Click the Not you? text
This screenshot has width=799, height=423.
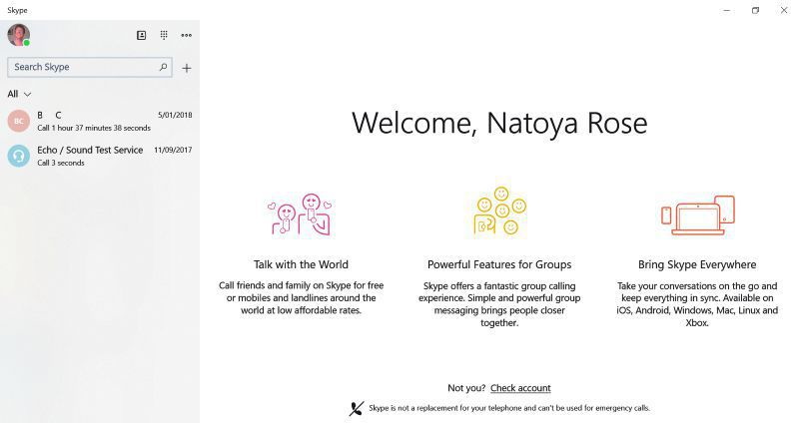(x=466, y=388)
